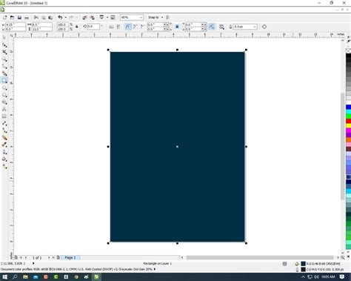The image size is (351, 281).
Task: Expand the color palette flyout arrow
Action: tap(348, 257)
